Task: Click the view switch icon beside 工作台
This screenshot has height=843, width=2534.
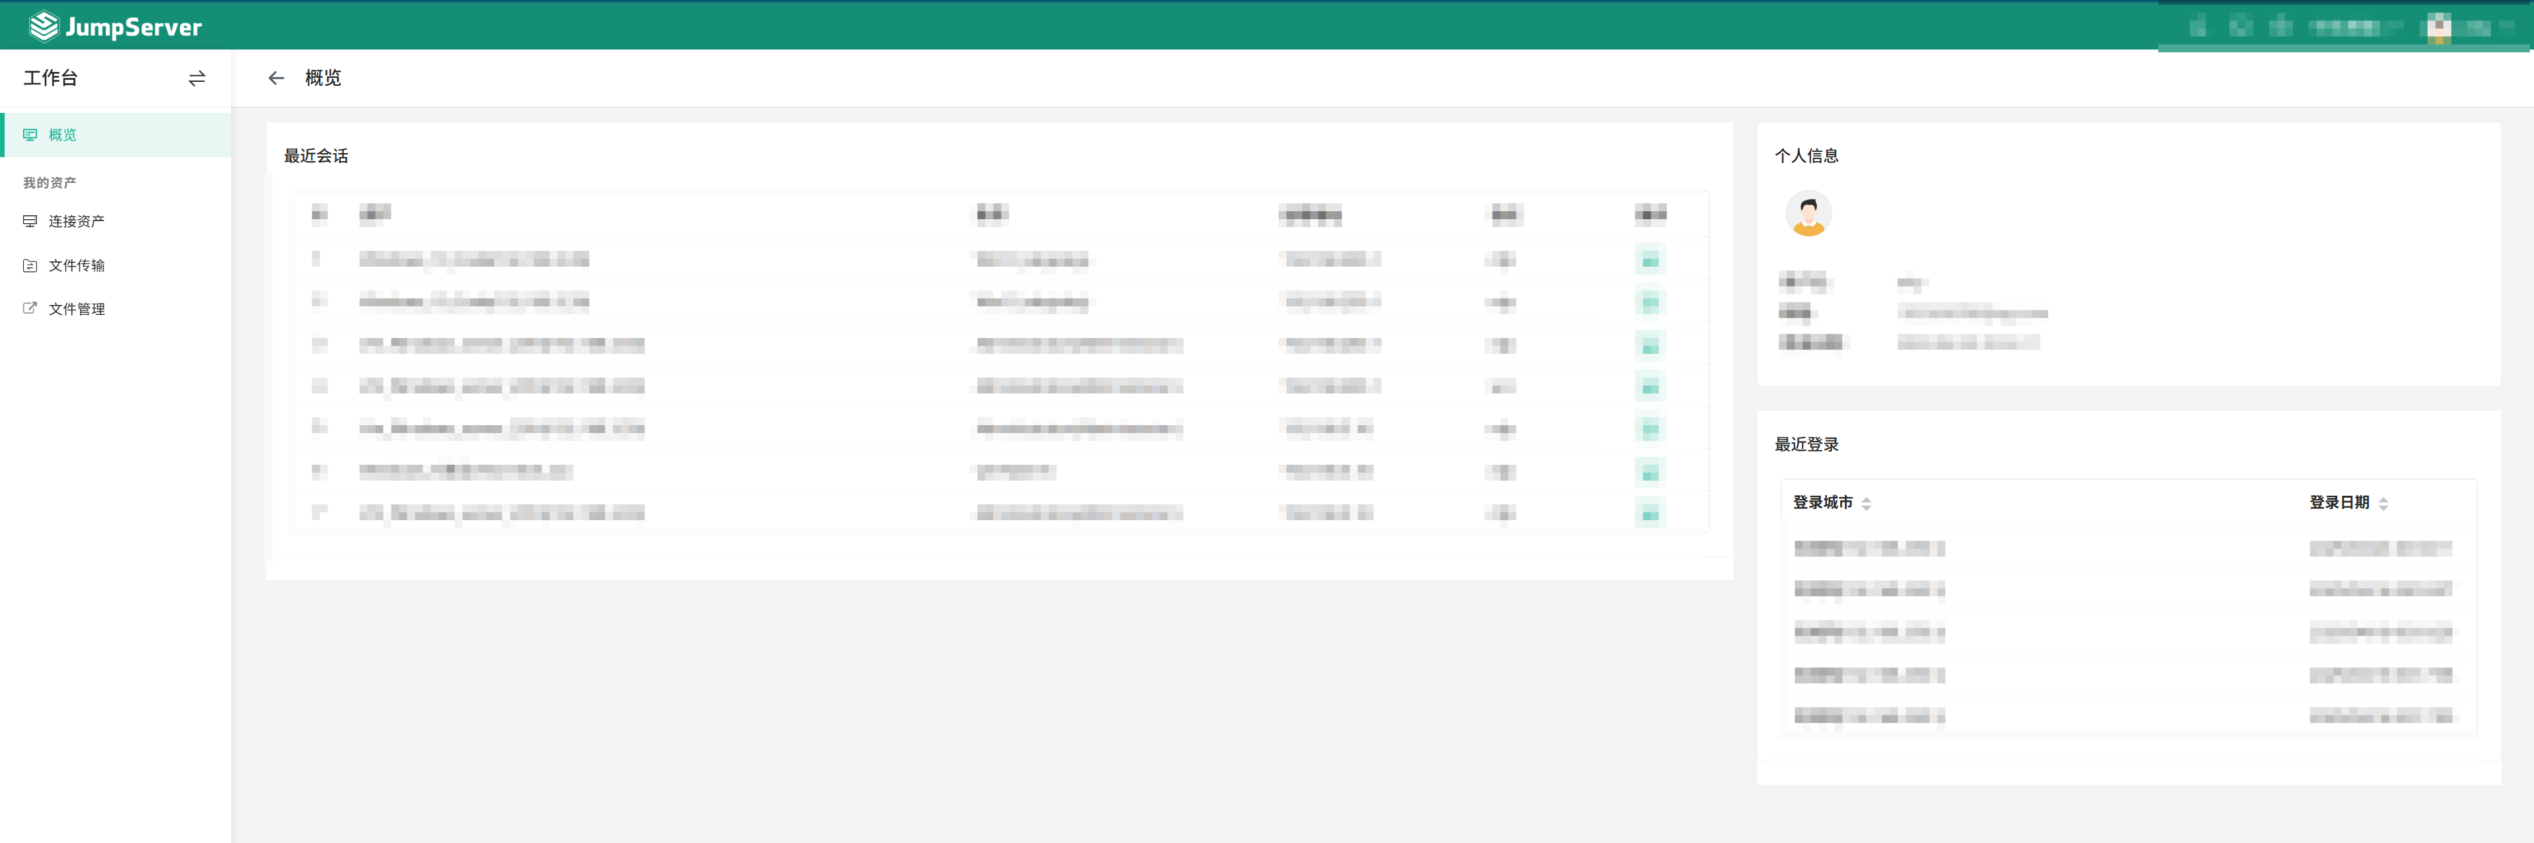Action: point(197,78)
